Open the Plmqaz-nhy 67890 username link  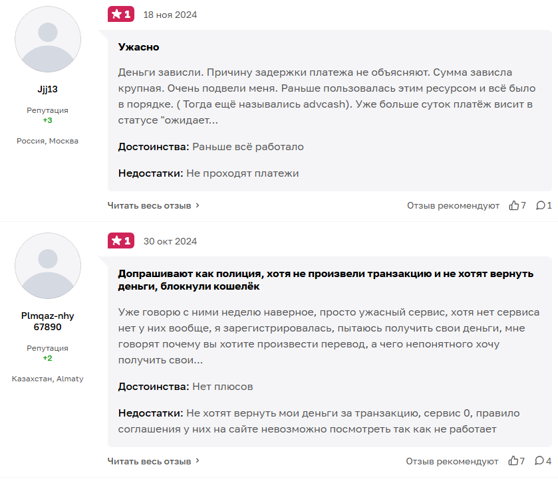pos(48,322)
